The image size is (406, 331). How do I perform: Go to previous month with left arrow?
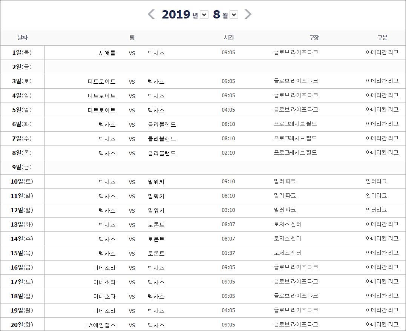151,14
